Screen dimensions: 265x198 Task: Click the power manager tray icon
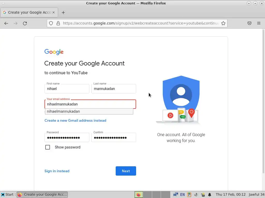pos(203,195)
